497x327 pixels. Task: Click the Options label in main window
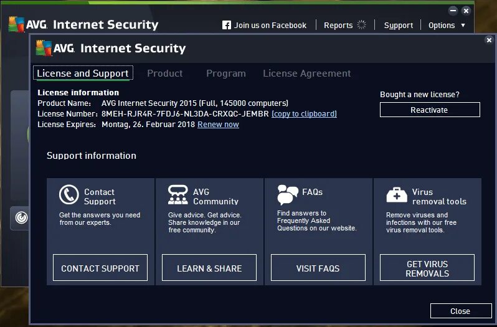[442, 26]
